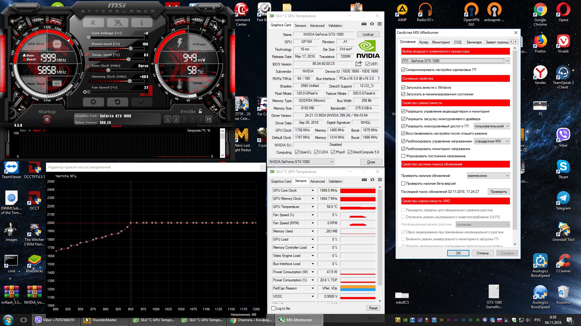Open the 'ежемесячно' update frequency dropdown
The image size is (581, 326).
(488, 176)
